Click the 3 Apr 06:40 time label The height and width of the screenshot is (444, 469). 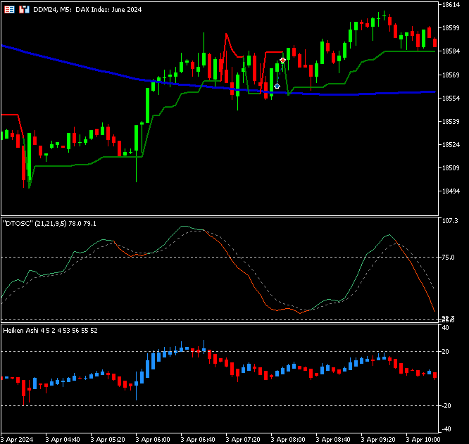pos(198,440)
